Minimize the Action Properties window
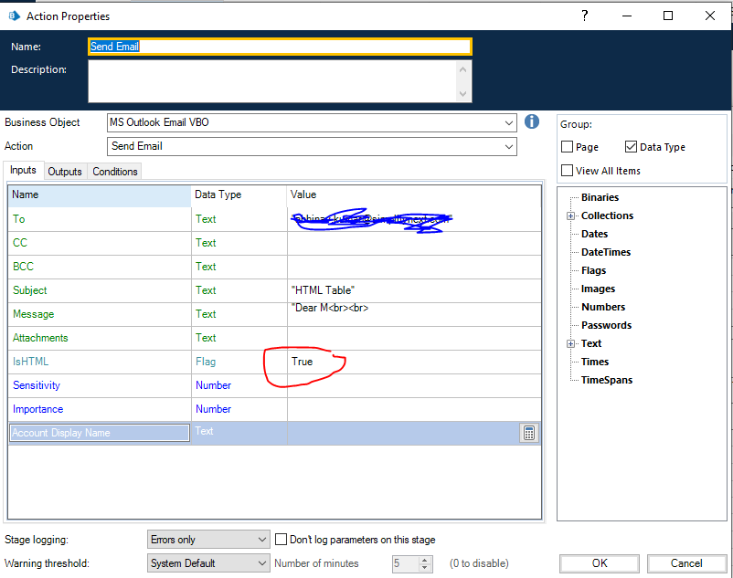The height and width of the screenshot is (578, 733). [x=627, y=16]
